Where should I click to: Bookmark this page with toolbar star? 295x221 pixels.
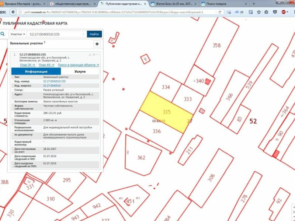click(259, 12)
